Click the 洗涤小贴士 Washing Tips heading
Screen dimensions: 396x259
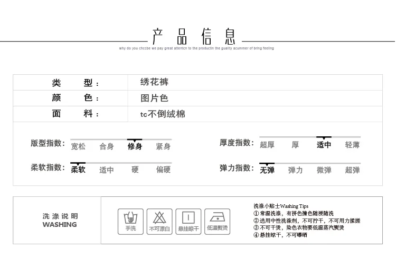click(x=281, y=206)
